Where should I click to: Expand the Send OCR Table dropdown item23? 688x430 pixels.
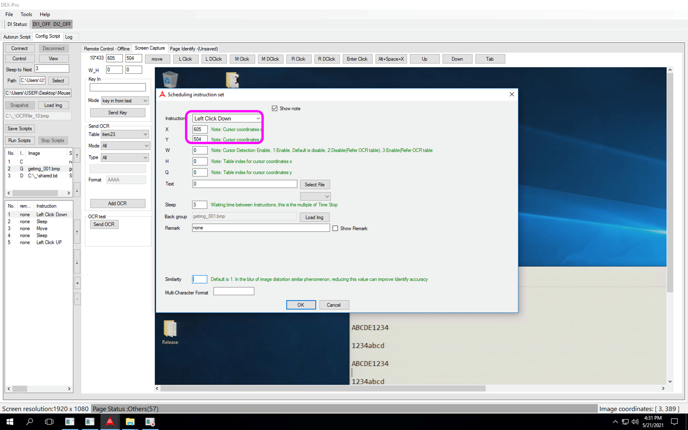125,134
